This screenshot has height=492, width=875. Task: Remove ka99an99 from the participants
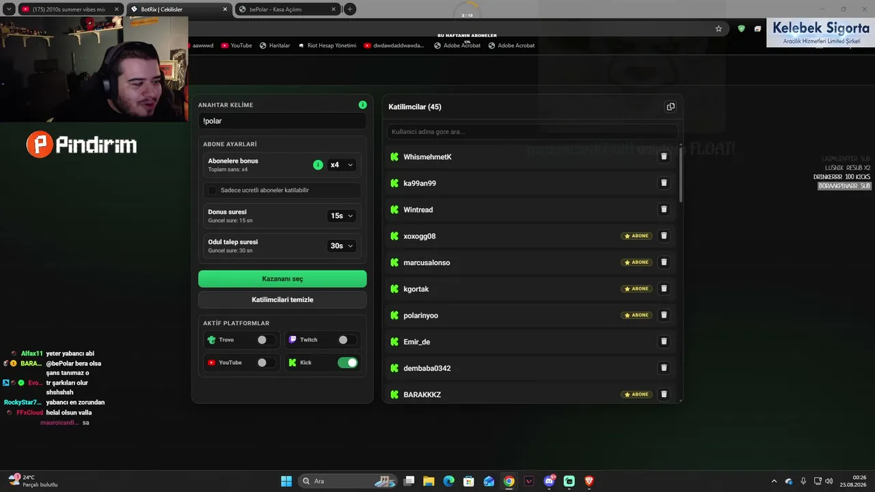point(663,183)
